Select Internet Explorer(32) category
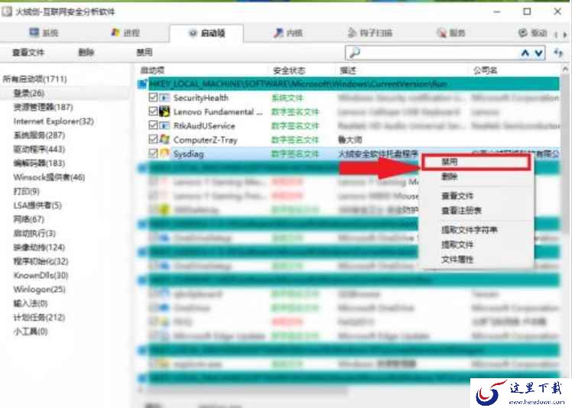The width and height of the screenshot is (572, 408). pos(54,121)
